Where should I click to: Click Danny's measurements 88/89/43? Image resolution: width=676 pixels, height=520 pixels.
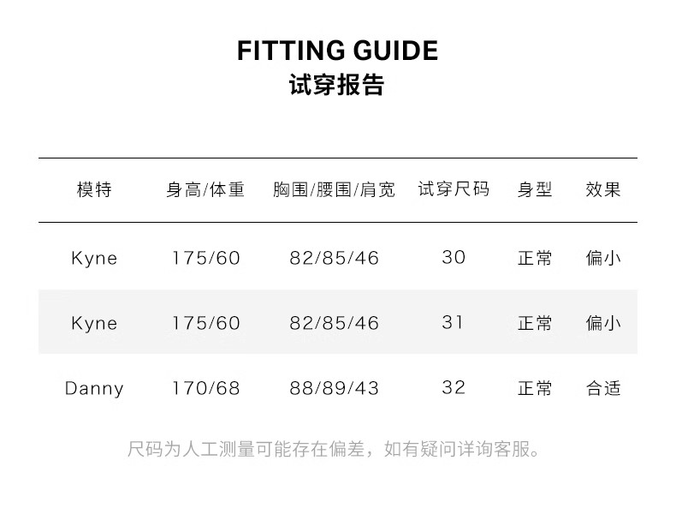coord(334,388)
